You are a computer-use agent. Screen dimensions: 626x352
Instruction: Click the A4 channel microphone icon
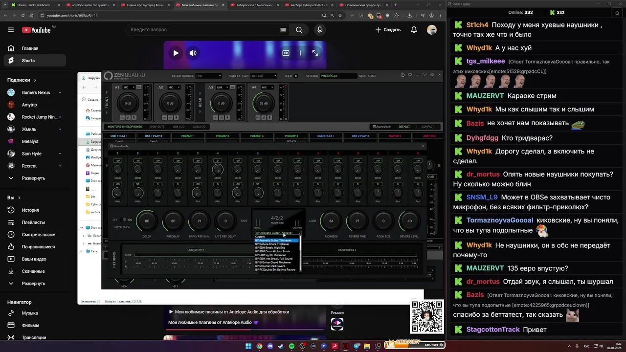pyautogui.click(x=269, y=118)
